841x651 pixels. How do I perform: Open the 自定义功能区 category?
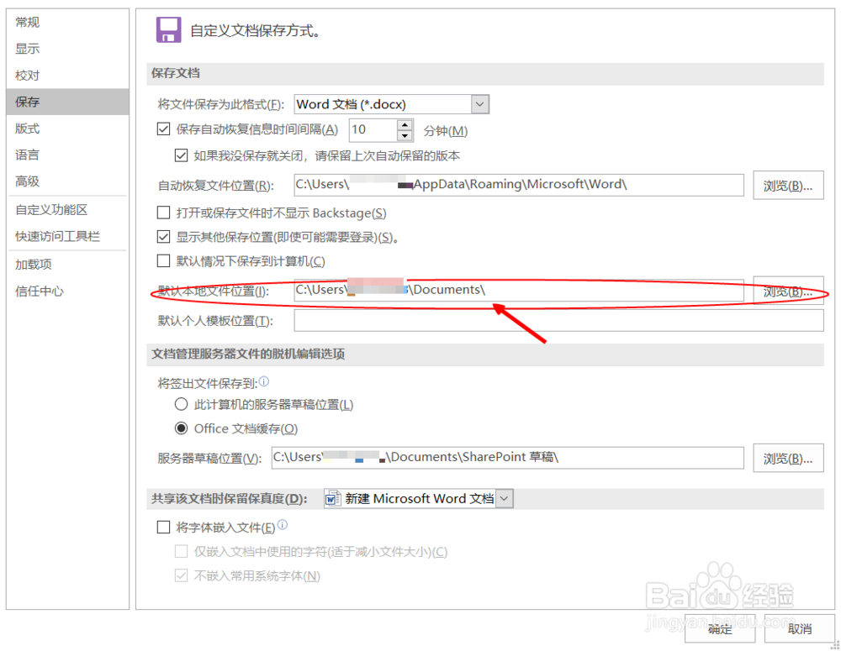tap(67, 209)
